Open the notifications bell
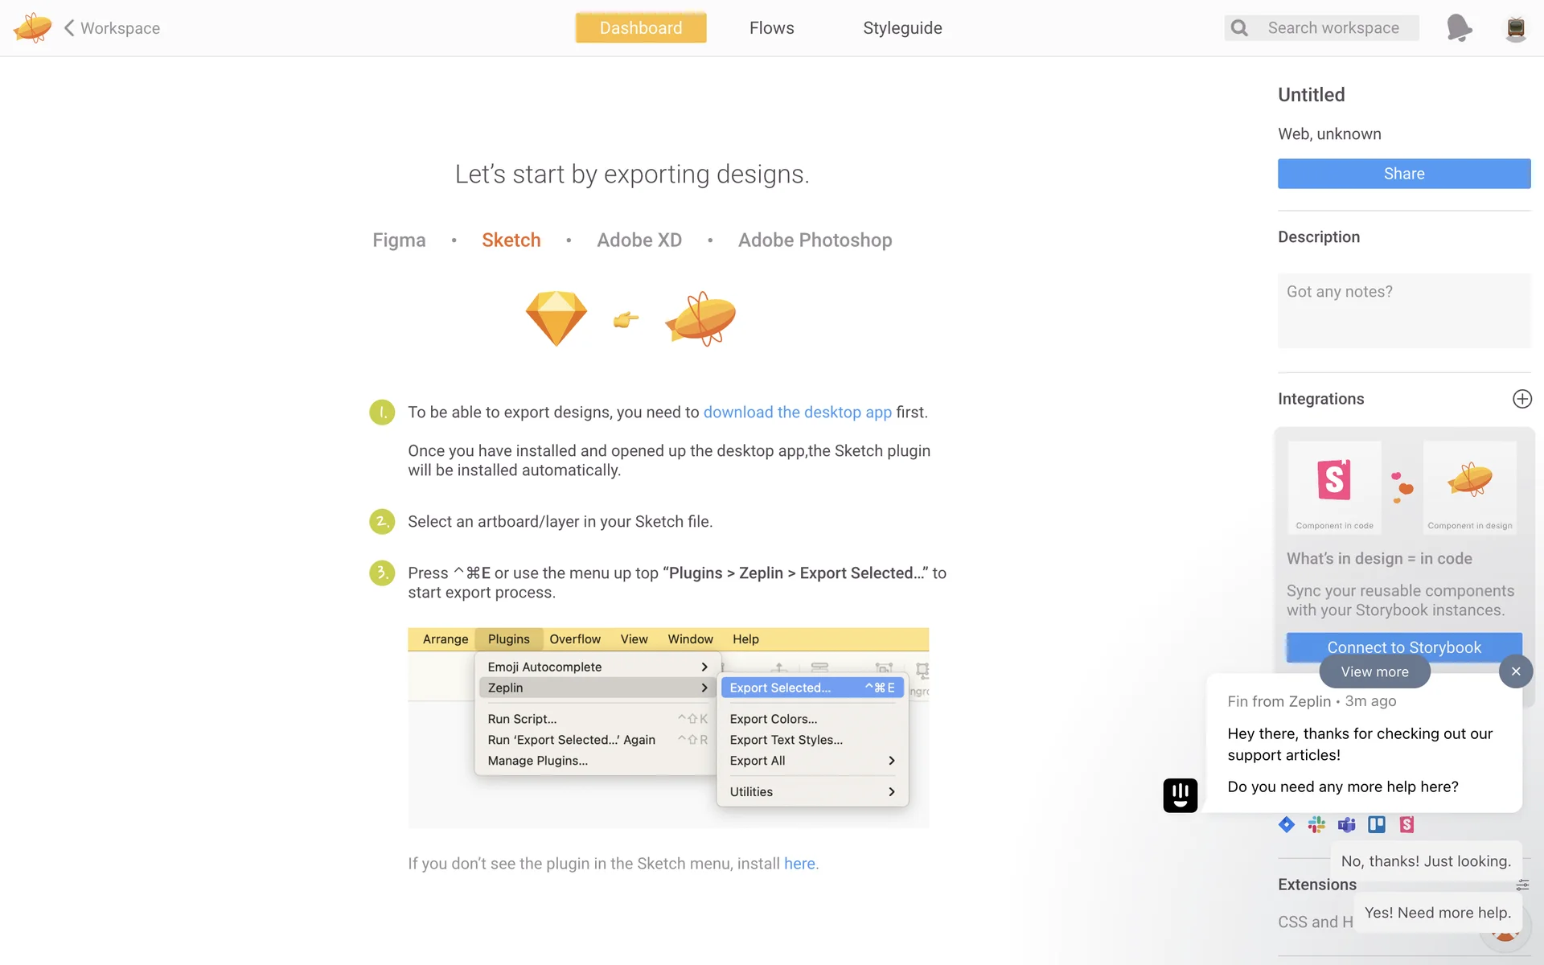The height and width of the screenshot is (965, 1544). point(1459,28)
